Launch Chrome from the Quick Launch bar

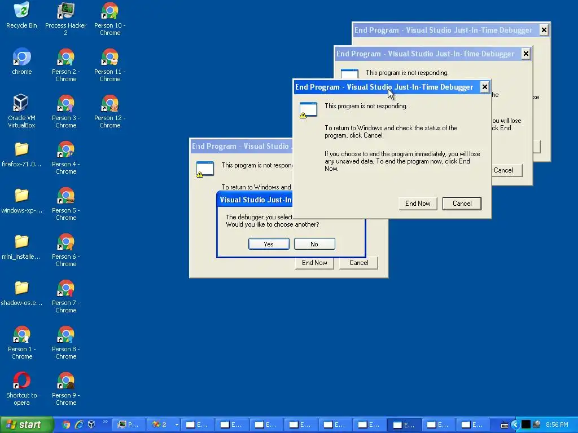[67, 425]
